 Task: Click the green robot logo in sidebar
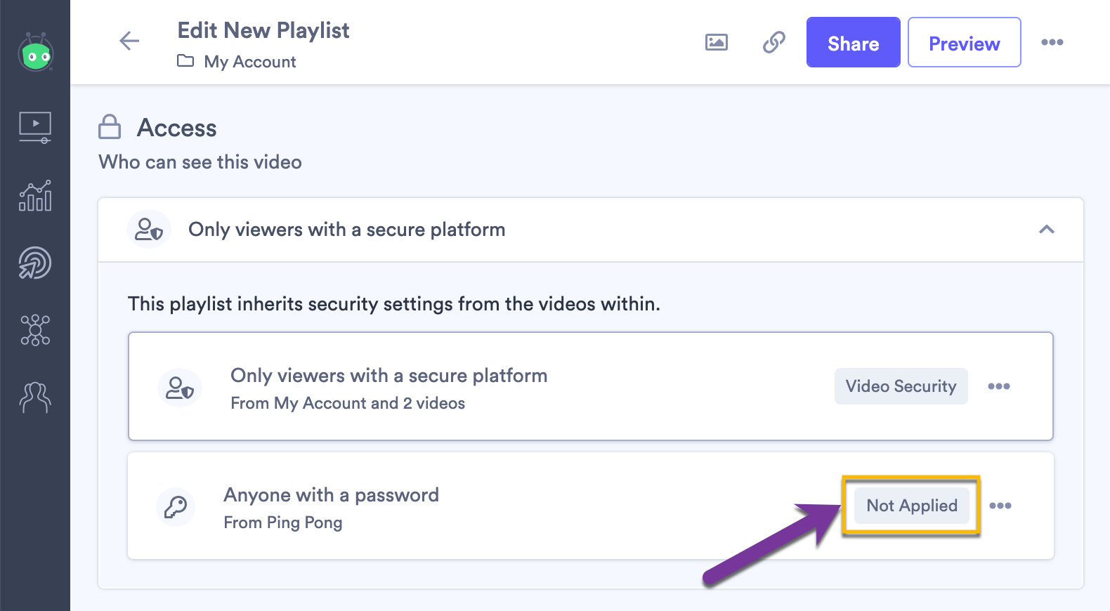(36, 53)
